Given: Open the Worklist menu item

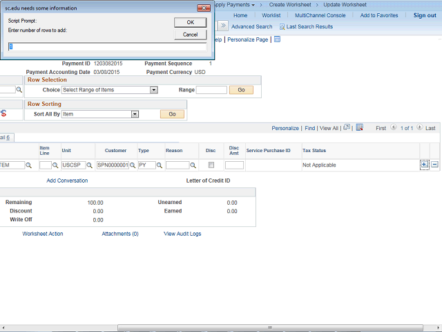Looking at the screenshot, I should 271,15.
